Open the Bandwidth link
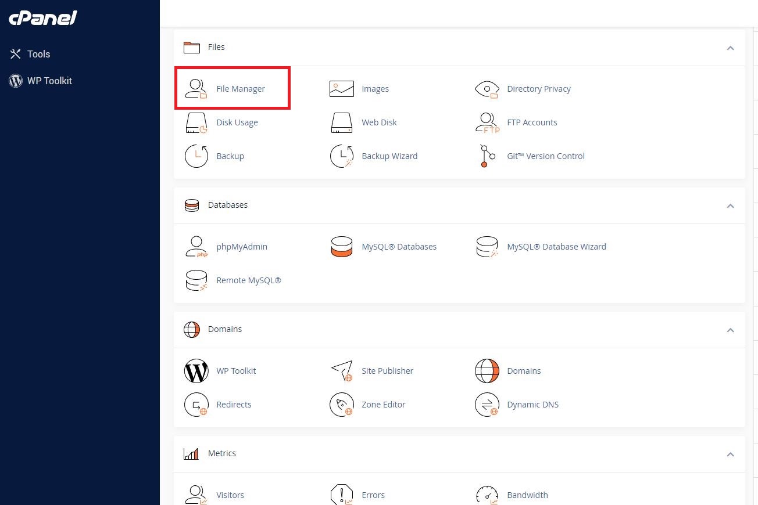The image size is (758, 505). (x=527, y=495)
